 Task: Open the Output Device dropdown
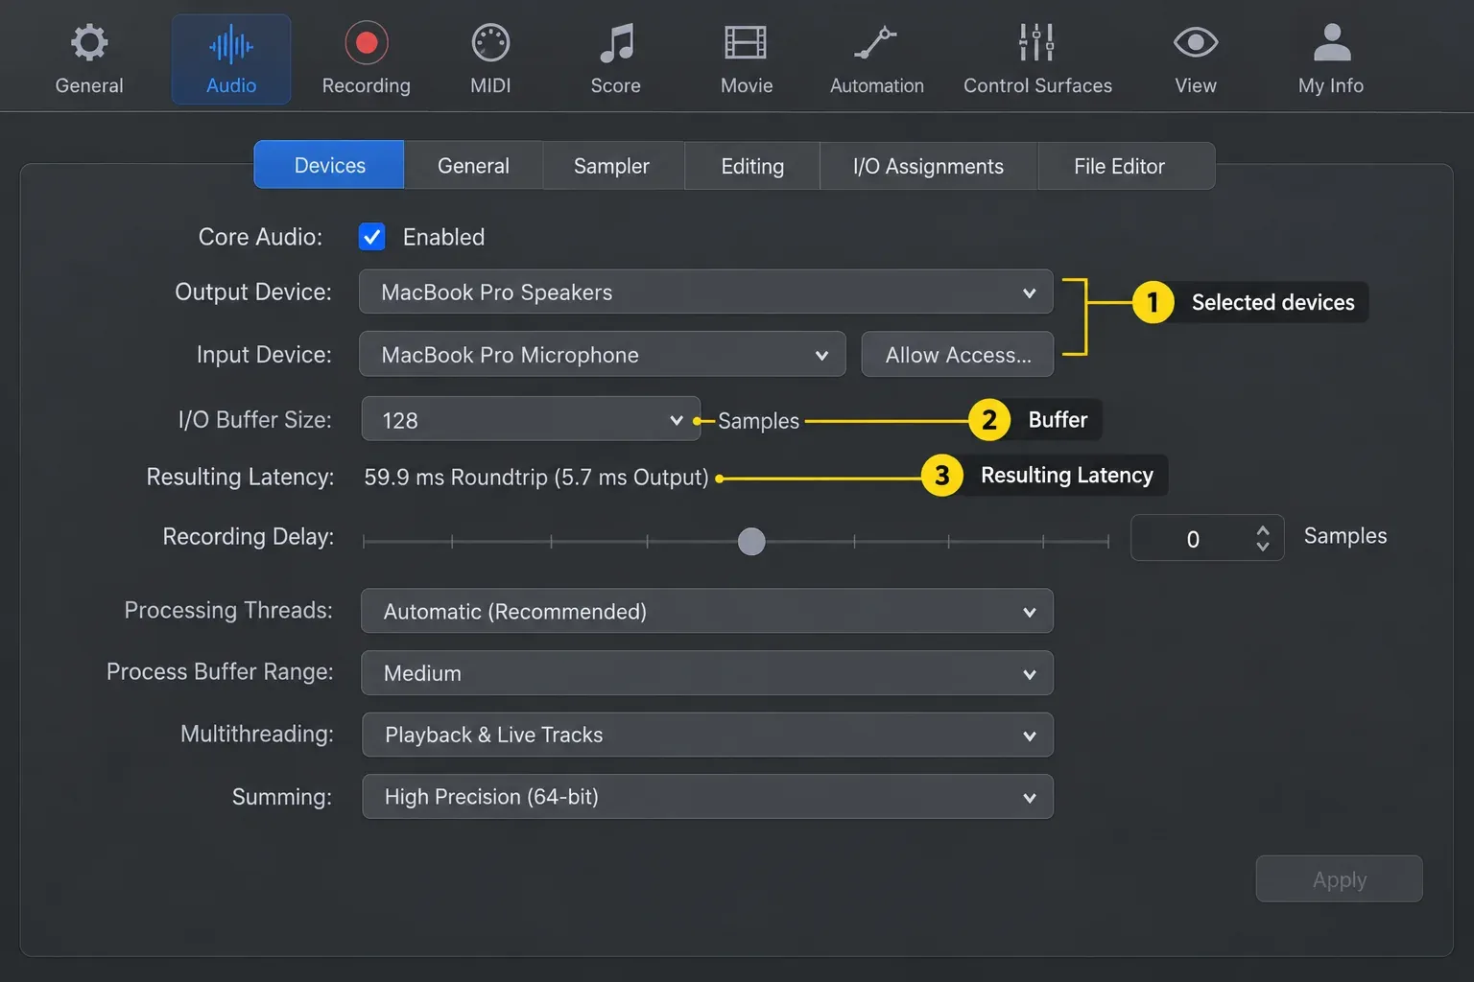click(x=706, y=292)
